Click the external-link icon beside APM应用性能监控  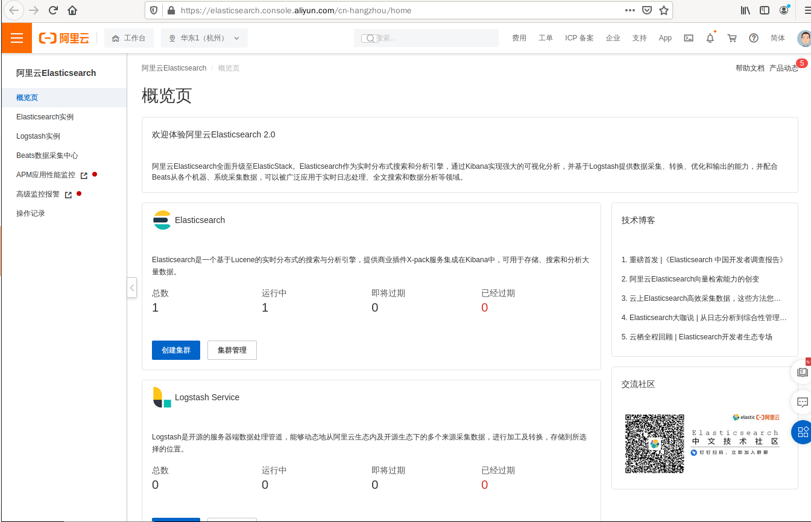click(x=84, y=175)
